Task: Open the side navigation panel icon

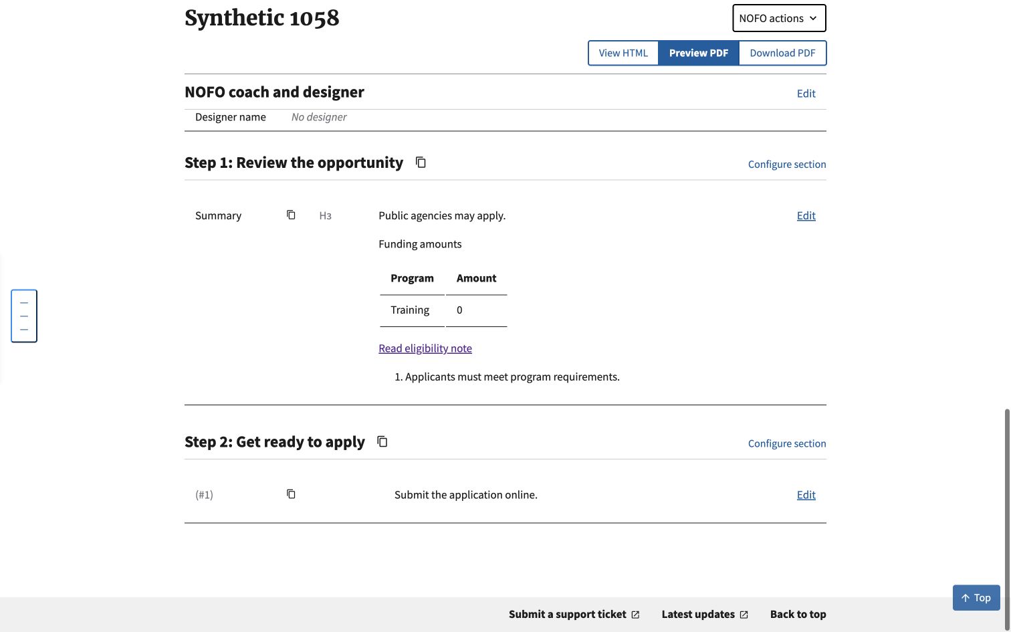Action: coord(24,316)
